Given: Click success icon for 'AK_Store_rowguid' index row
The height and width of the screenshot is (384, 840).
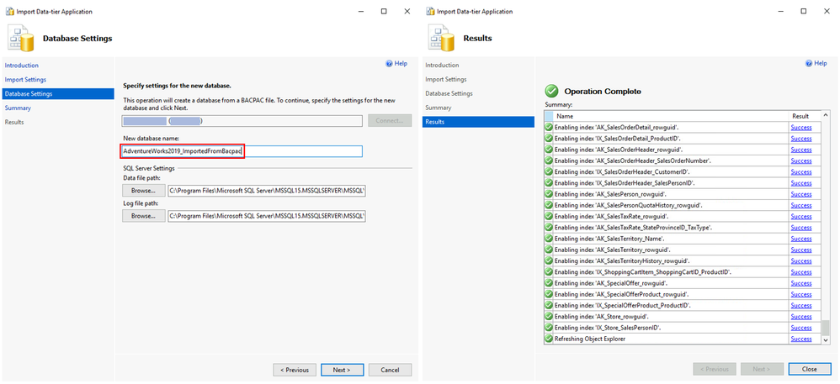Looking at the screenshot, I should 549,317.
